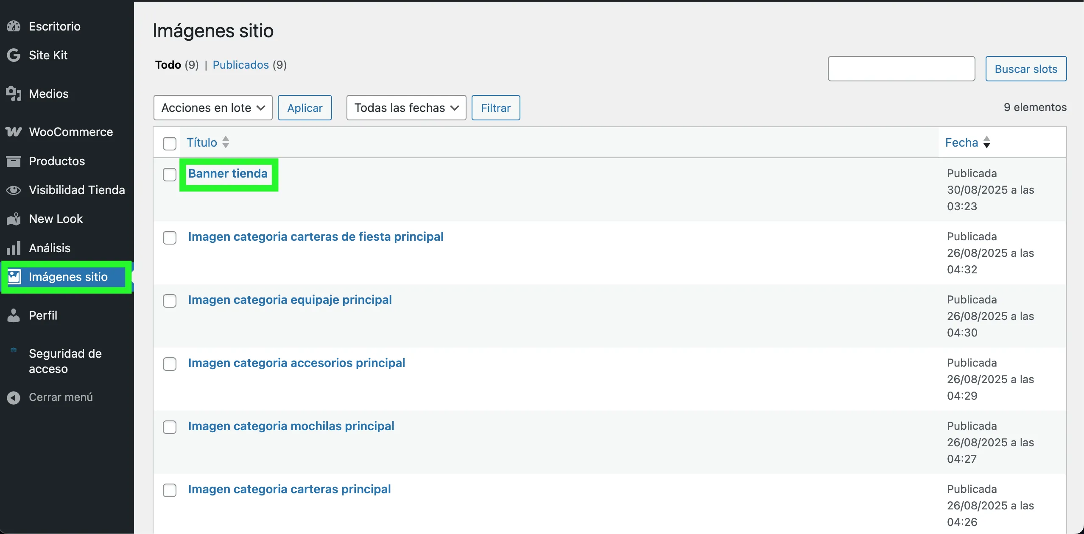Image resolution: width=1084 pixels, height=534 pixels.
Task: Check the Imagen categoria equipaje principal checkbox
Action: coord(170,300)
